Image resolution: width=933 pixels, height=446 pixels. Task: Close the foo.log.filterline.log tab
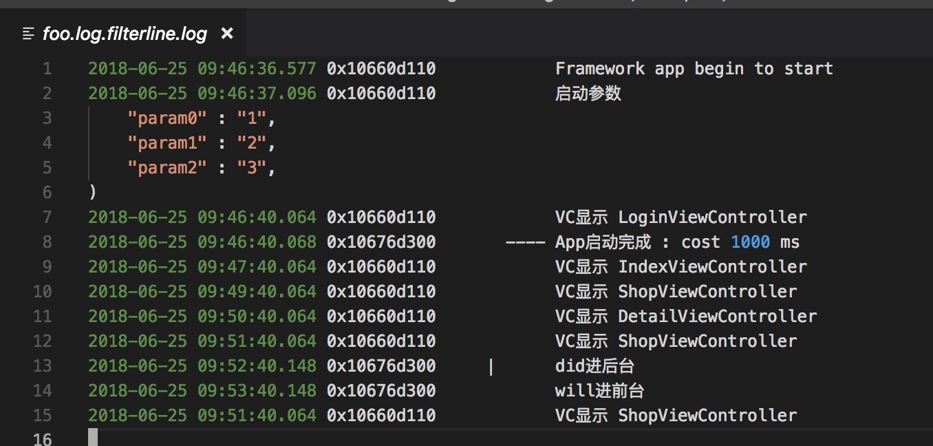[x=227, y=33]
